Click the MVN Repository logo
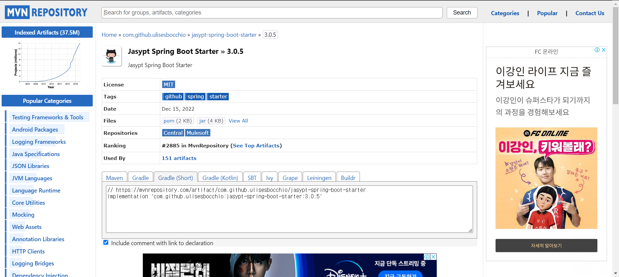619x277 pixels. tap(46, 12)
